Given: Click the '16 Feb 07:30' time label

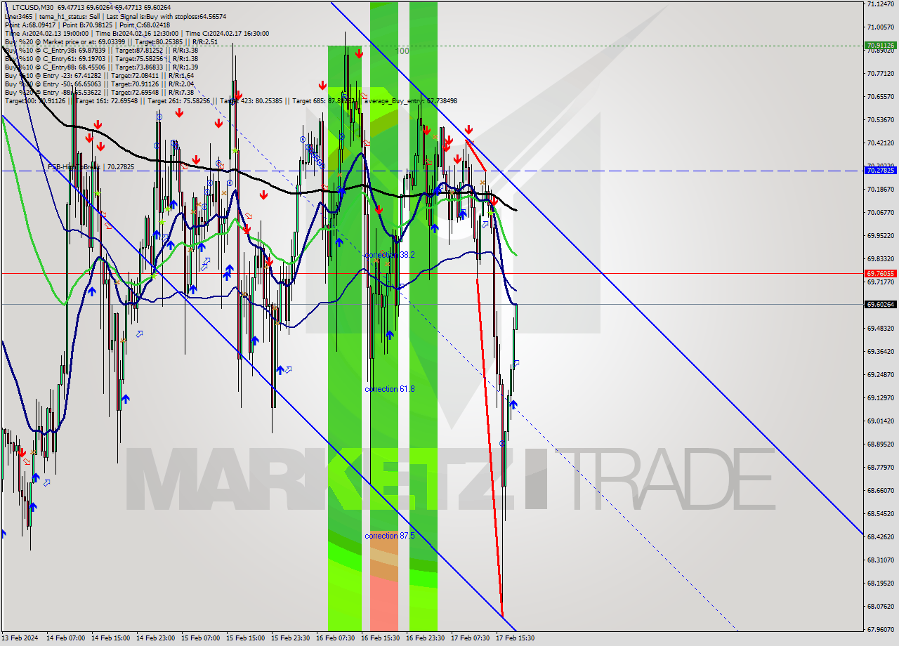Looking at the screenshot, I should [x=335, y=638].
